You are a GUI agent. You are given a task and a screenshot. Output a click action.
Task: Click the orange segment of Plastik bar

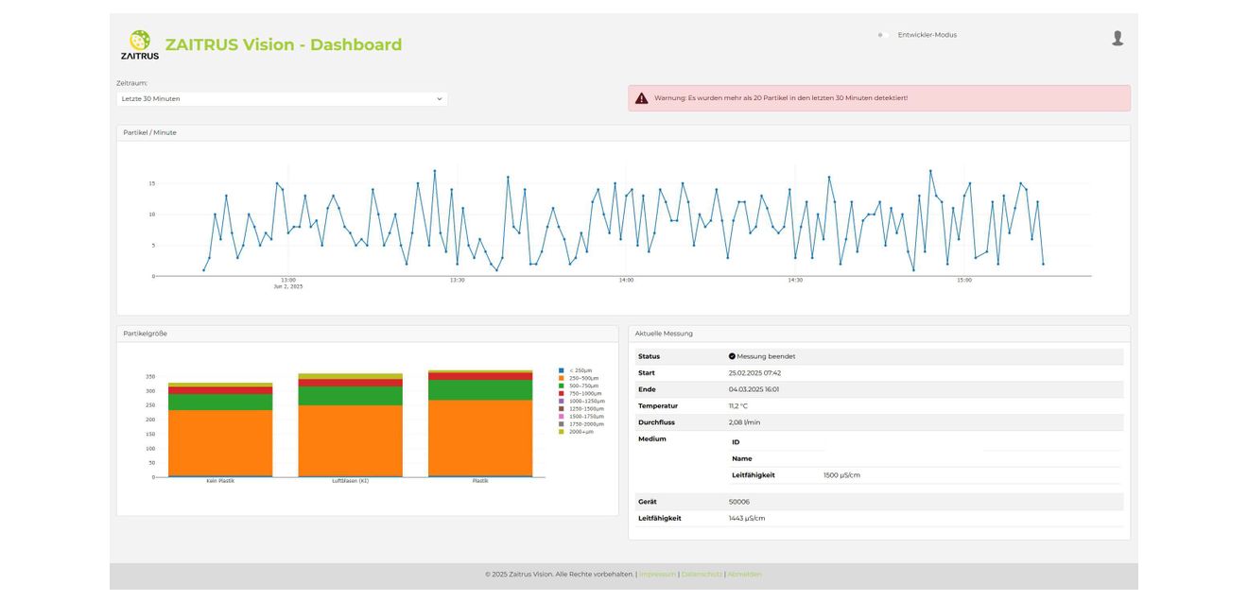point(480,438)
